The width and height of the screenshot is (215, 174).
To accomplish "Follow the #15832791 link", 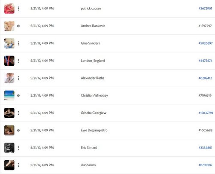I will (206, 113).
